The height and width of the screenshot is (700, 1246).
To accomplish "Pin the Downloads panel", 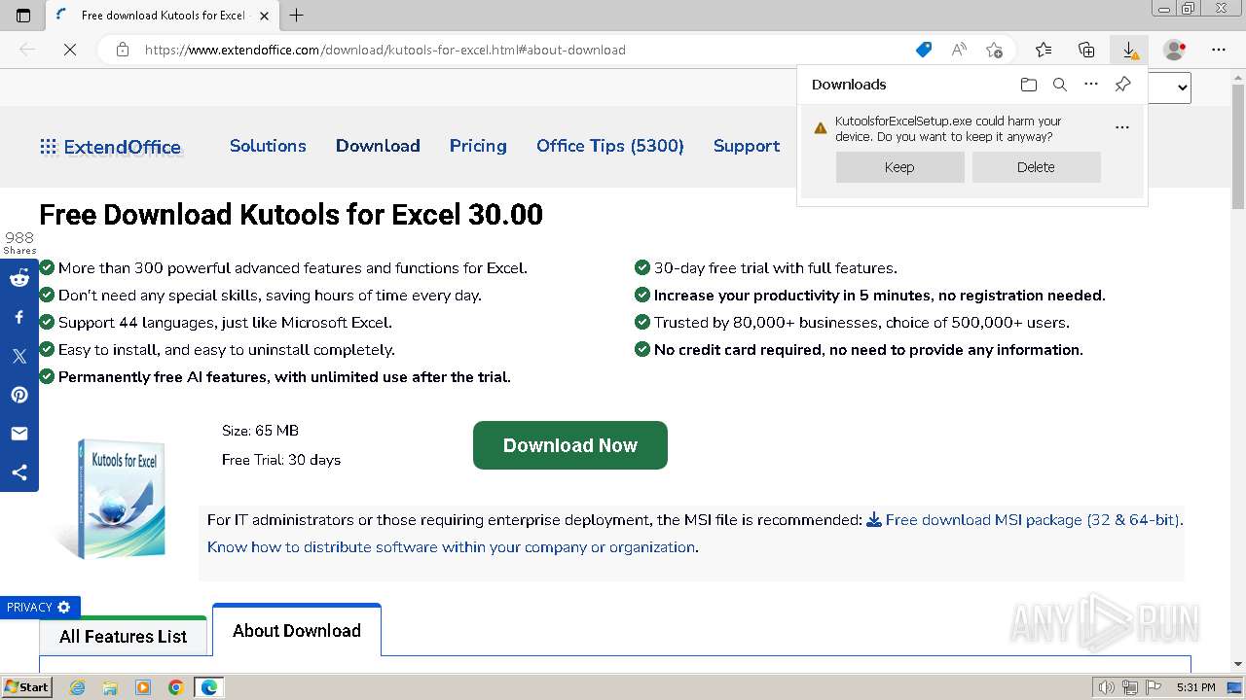I will pos(1122,85).
